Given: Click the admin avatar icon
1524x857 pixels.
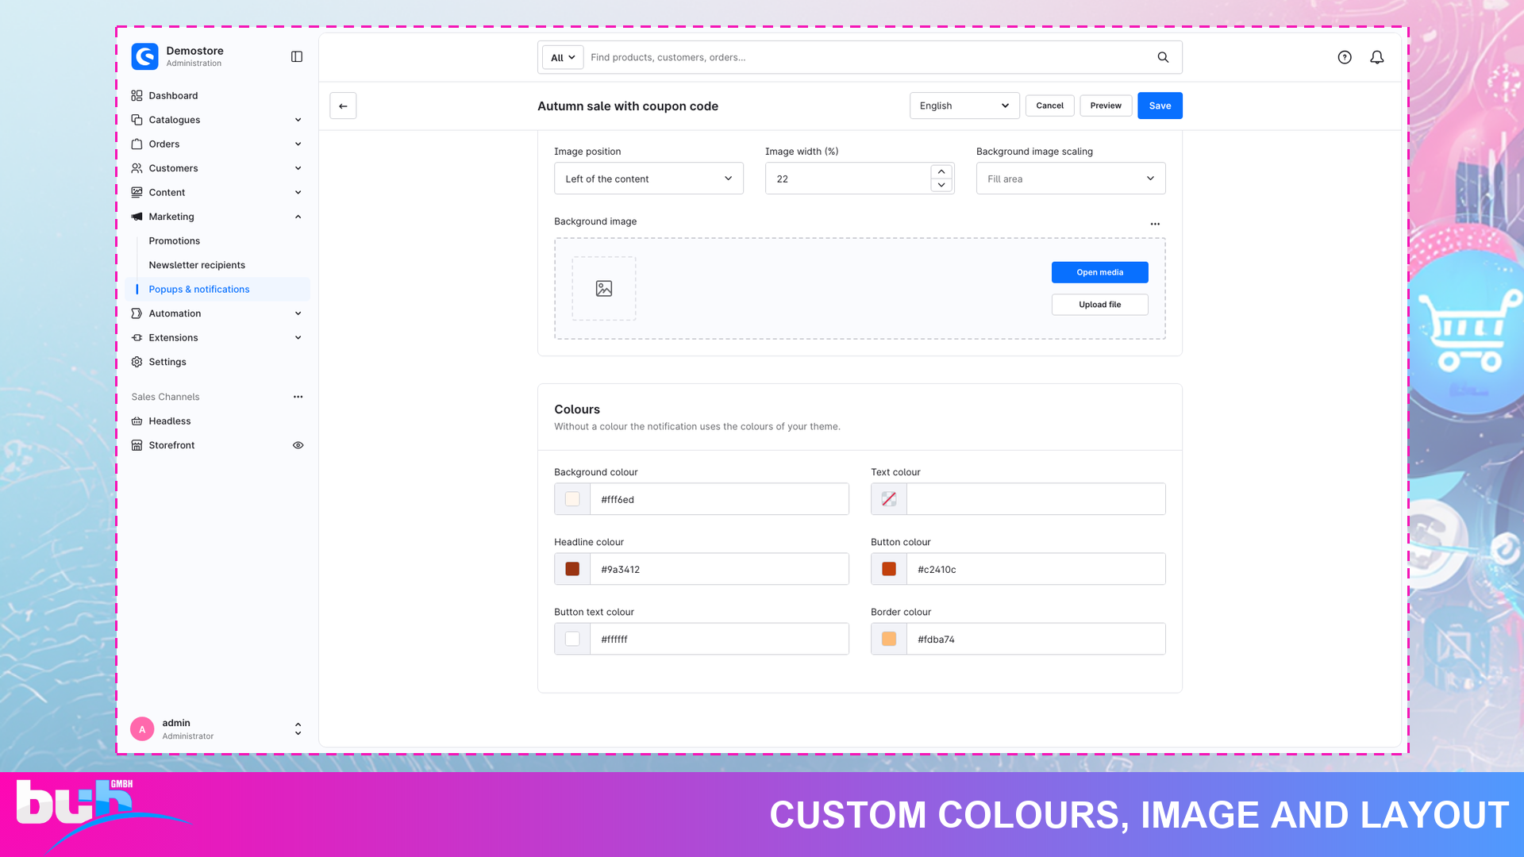Looking at the screenshot, I should [142, 729].
